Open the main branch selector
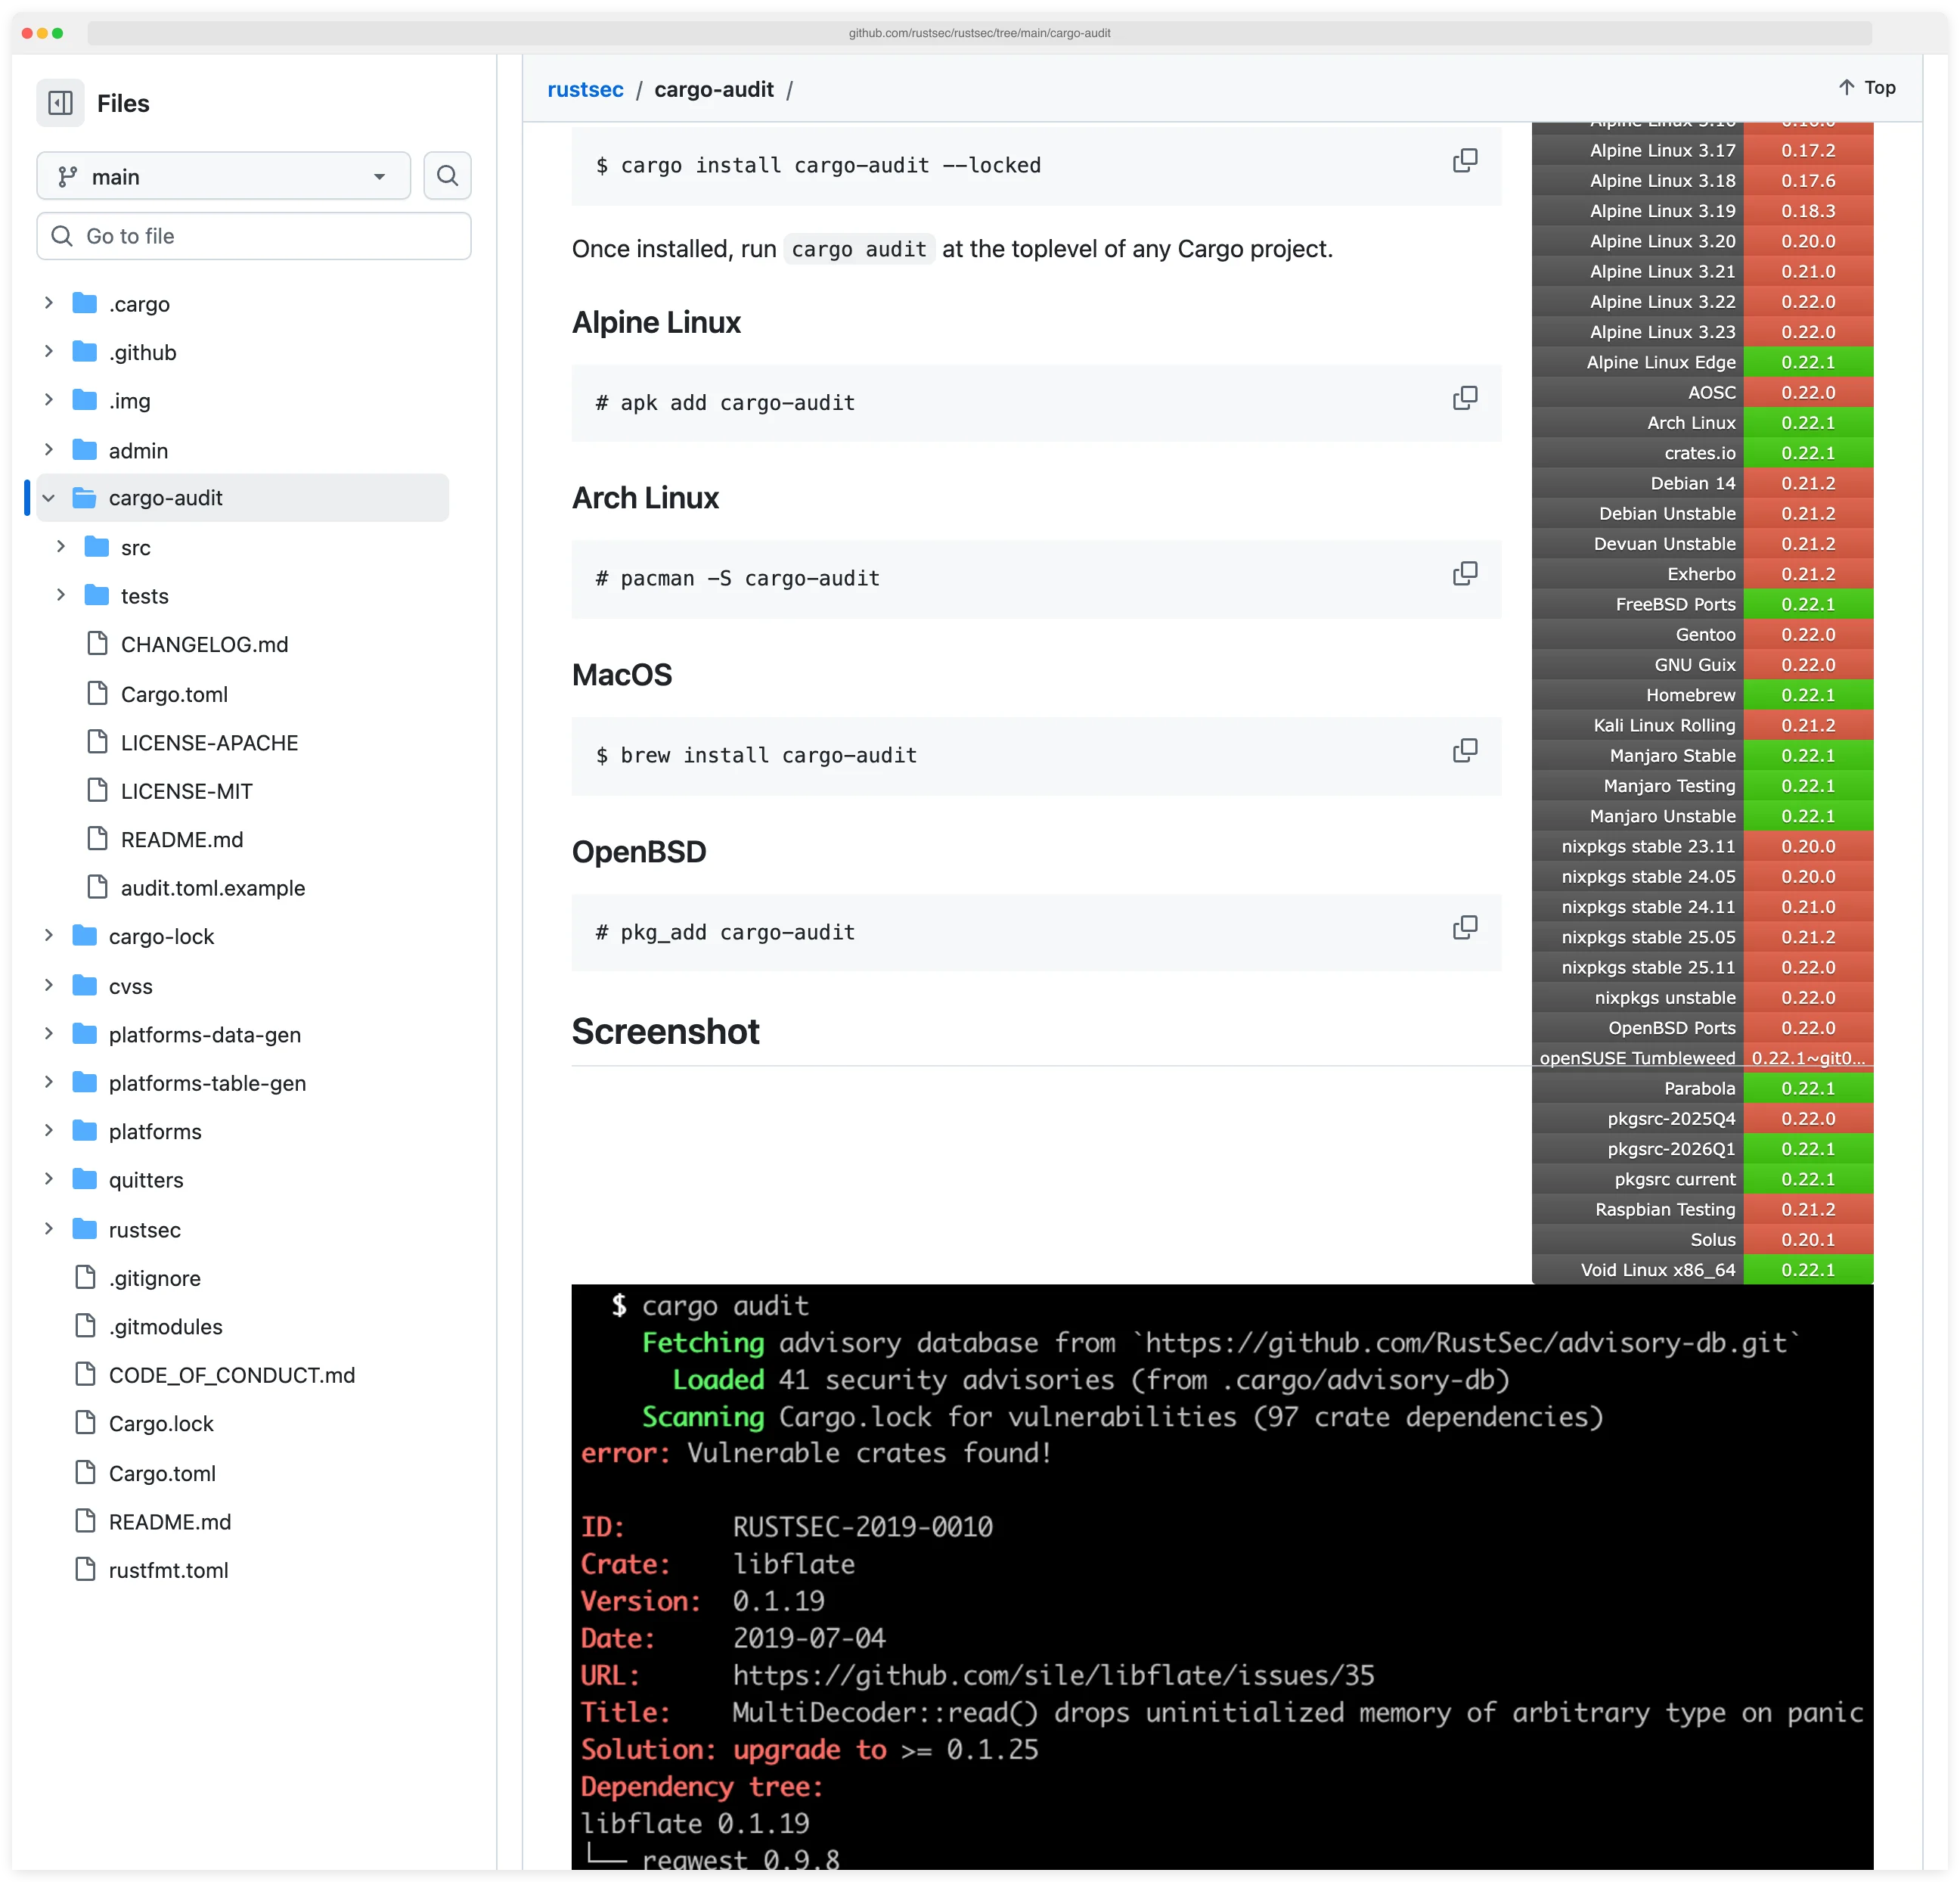Viewport: 1960px width, 1882px height. pos(223,175)
